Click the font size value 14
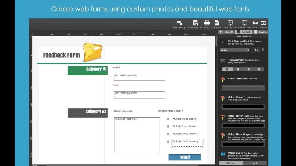This screenshot has width=296, height=166. (256, 50)
